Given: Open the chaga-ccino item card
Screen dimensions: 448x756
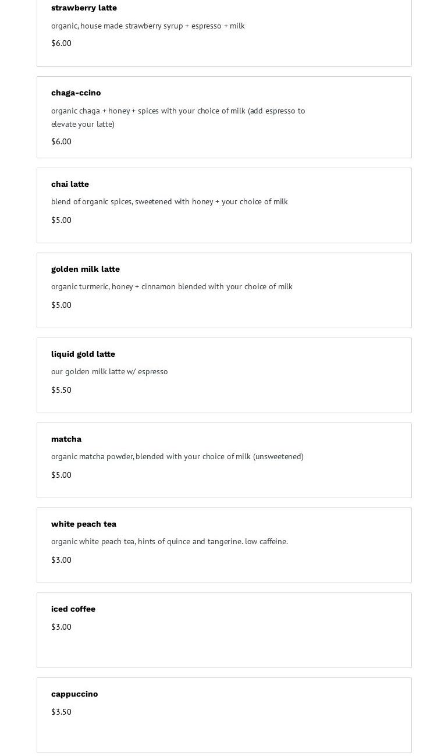Looking at the screenshot, I should [x=224, y=117].
